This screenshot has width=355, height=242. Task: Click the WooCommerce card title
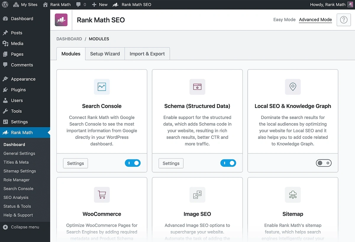(x=102, y=214)
